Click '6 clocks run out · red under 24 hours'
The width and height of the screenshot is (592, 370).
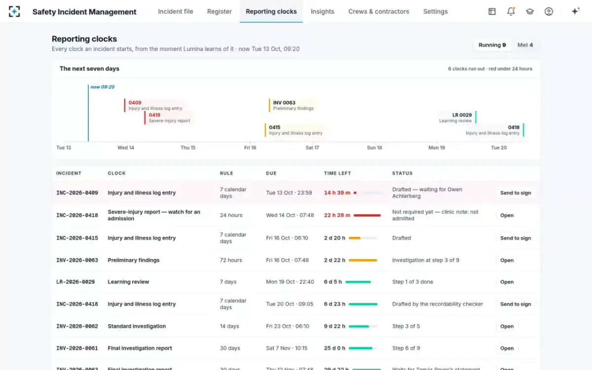(x=490, y=69)
